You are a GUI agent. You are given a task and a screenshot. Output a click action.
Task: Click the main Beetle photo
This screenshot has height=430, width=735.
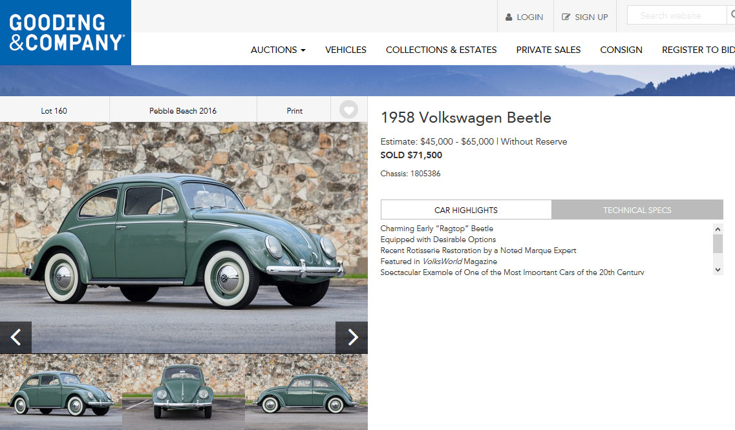tap(184, 238)
